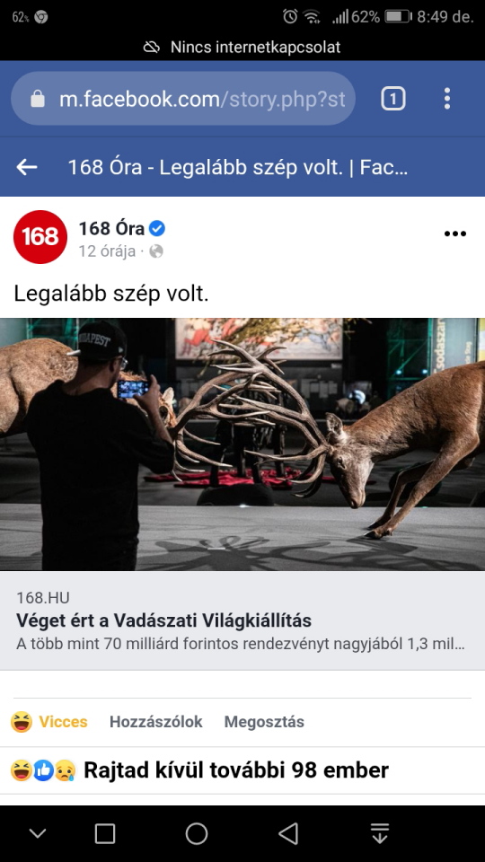
Task: Open Chrome's three-dot overflow menu
Action: 447,99
